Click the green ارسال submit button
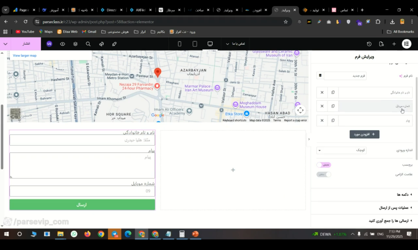 [x=82, y=205]
